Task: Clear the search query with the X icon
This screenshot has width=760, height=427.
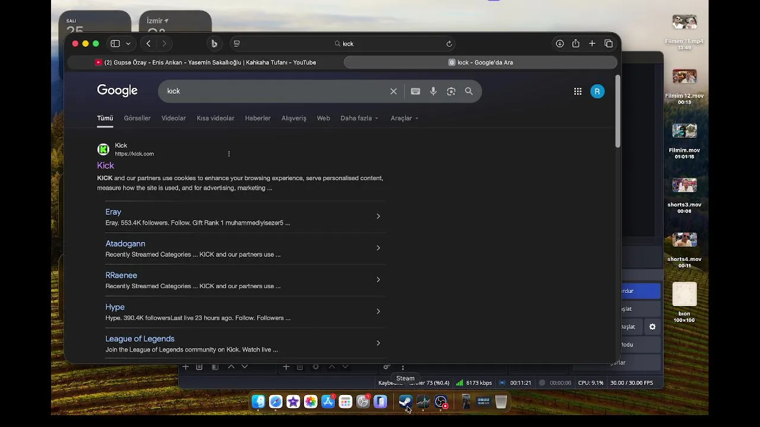Action: tap(393, 91)
